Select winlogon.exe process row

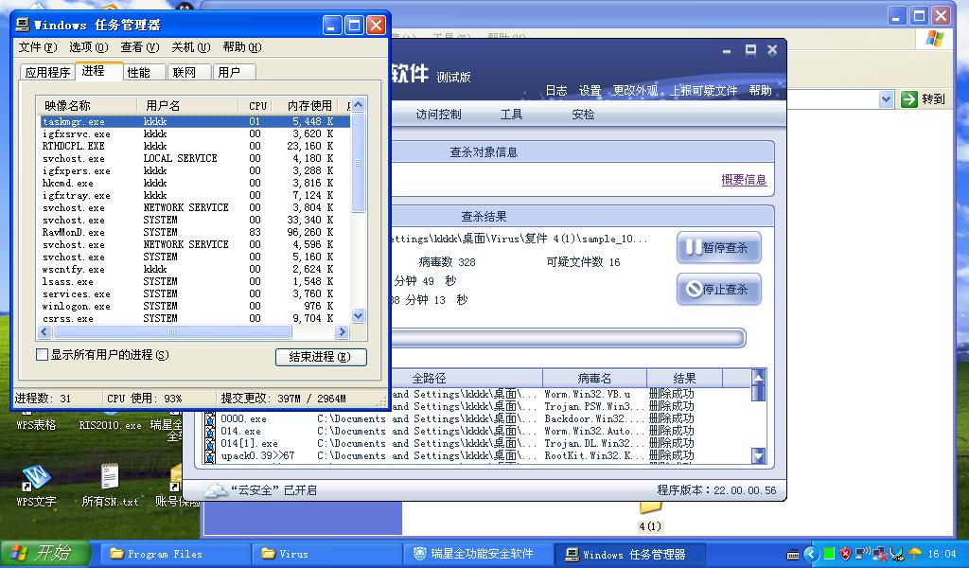point(195,307)
